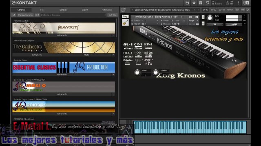Open Multis of The Orchestra Complete

86,55
